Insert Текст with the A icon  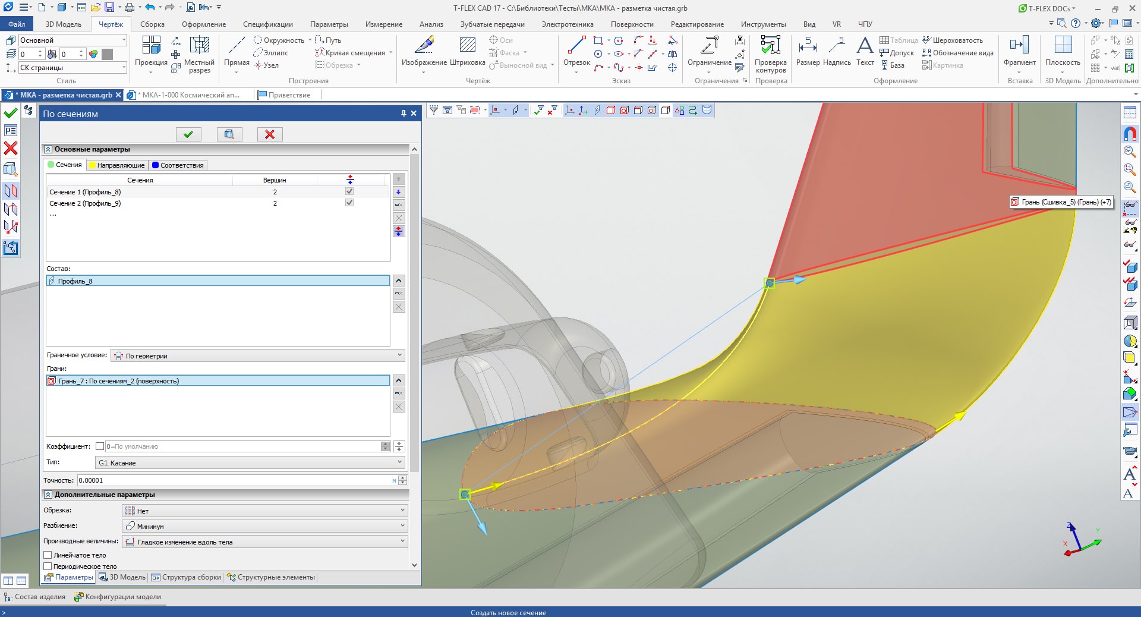coord(865,52)
